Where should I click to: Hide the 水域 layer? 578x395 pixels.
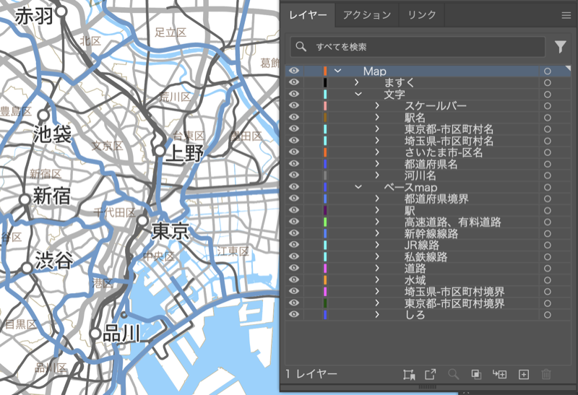(294, 279)
